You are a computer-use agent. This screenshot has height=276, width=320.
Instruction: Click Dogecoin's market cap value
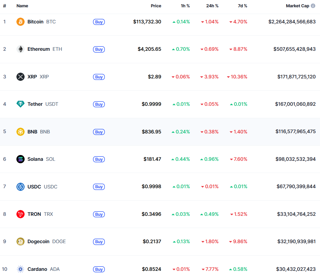(296, 242)
